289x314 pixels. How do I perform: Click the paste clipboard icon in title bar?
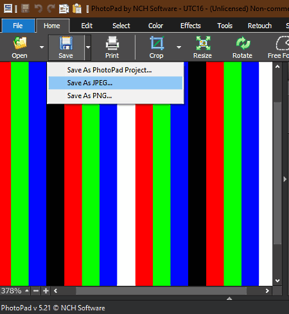coord(77,8)
